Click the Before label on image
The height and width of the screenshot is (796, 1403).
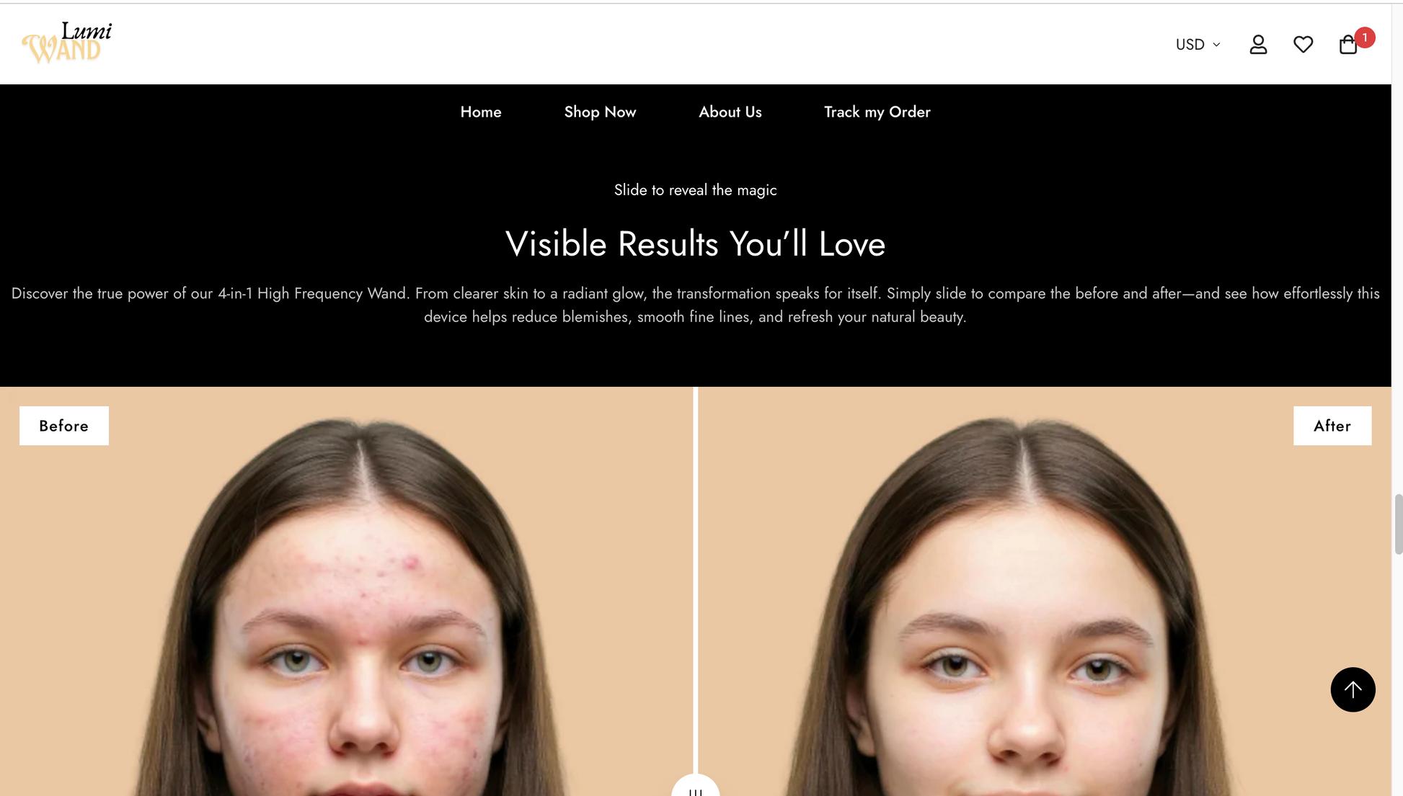tap(64, 426)
